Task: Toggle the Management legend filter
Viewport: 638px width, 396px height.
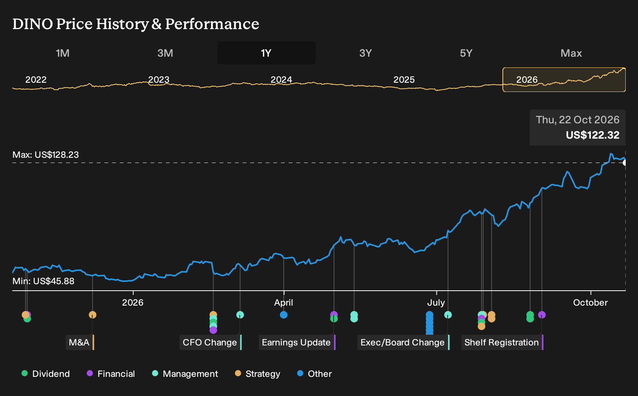Action: (185, 374)
